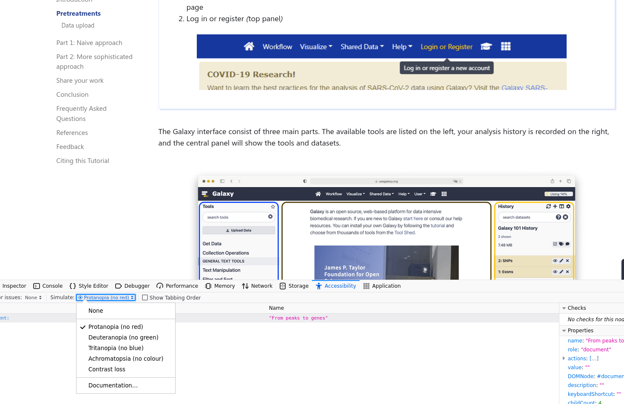Open the Memory panel
The height and width of the screenshot is (404, 624).
click(220, 286)
